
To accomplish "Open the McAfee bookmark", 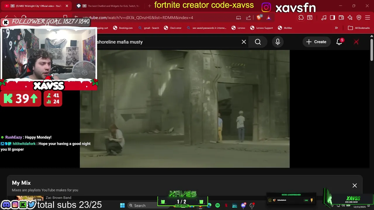I will [x=285, y=28].
